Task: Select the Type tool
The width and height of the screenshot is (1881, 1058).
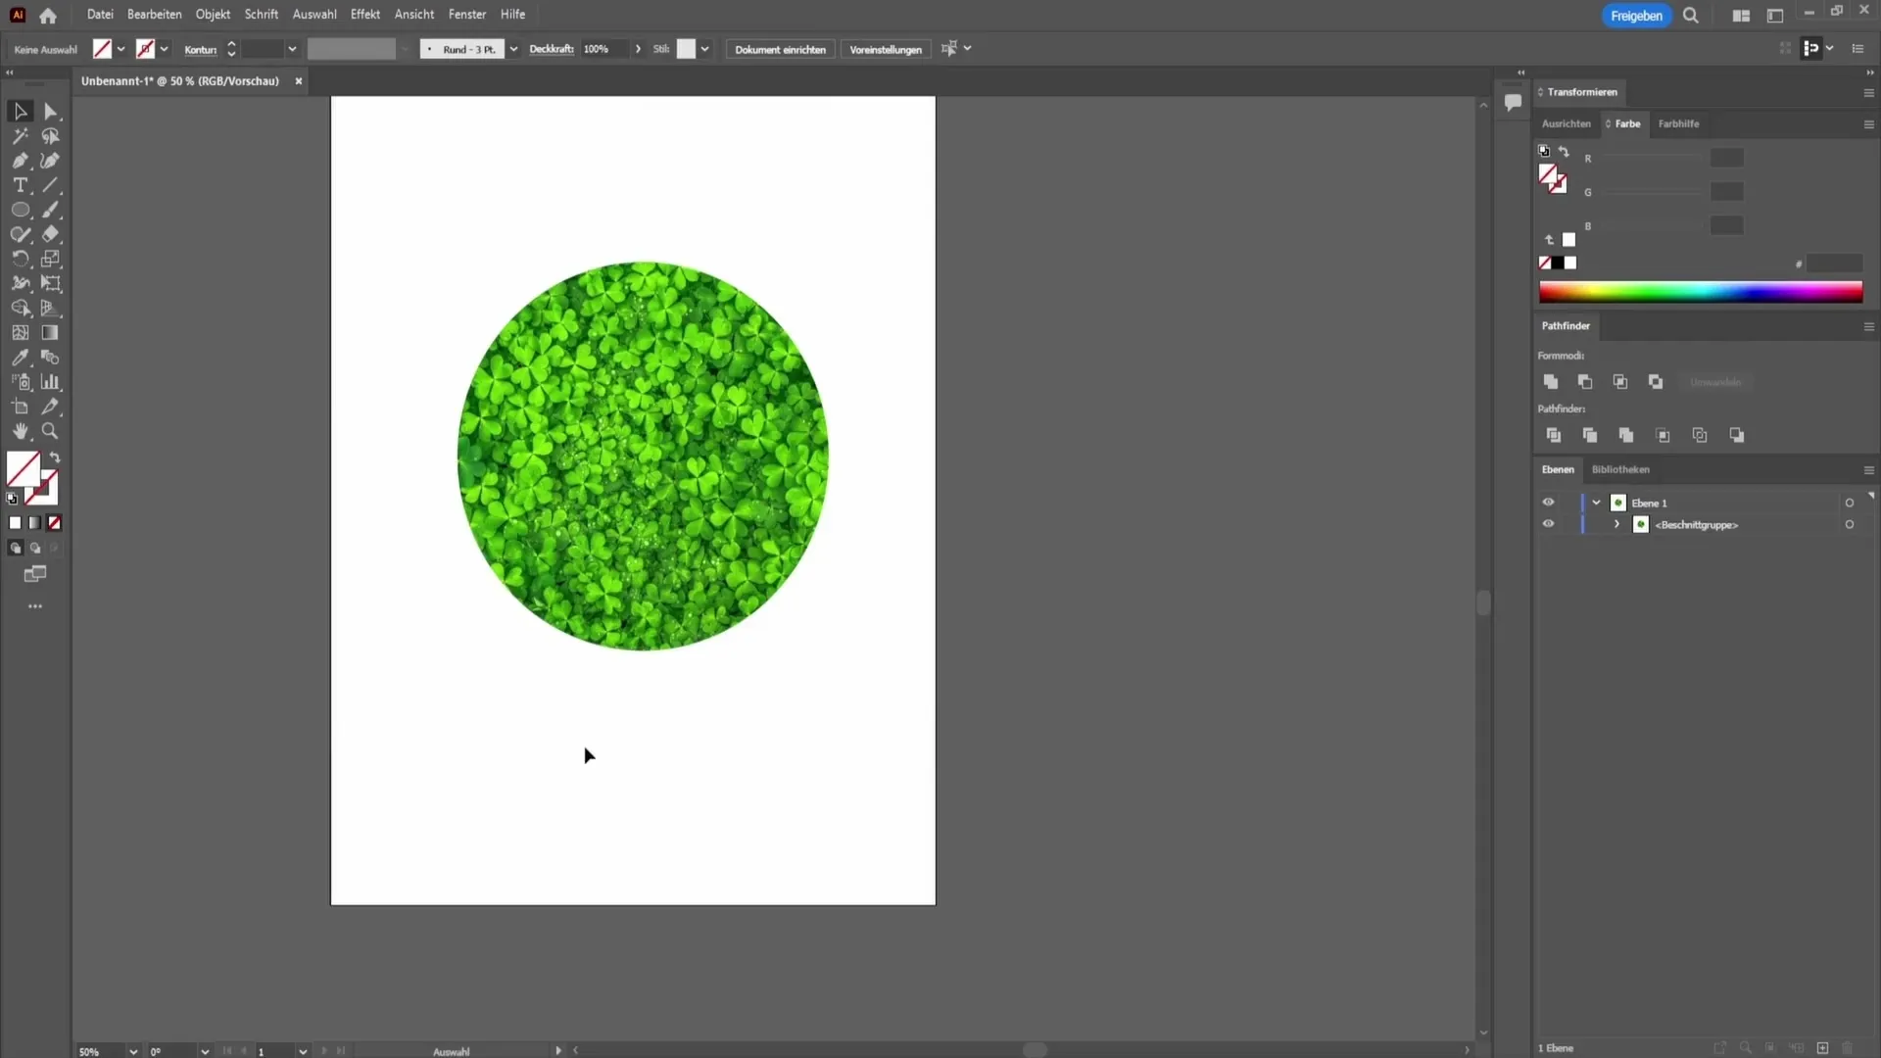Action: [x=20, y=185]
